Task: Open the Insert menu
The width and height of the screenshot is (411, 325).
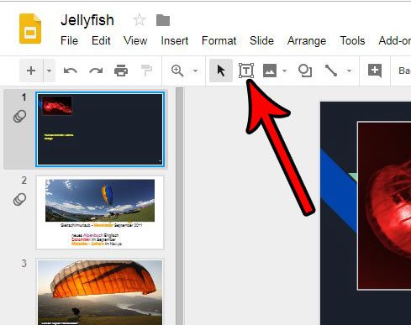Action: [x=175, y=41]
